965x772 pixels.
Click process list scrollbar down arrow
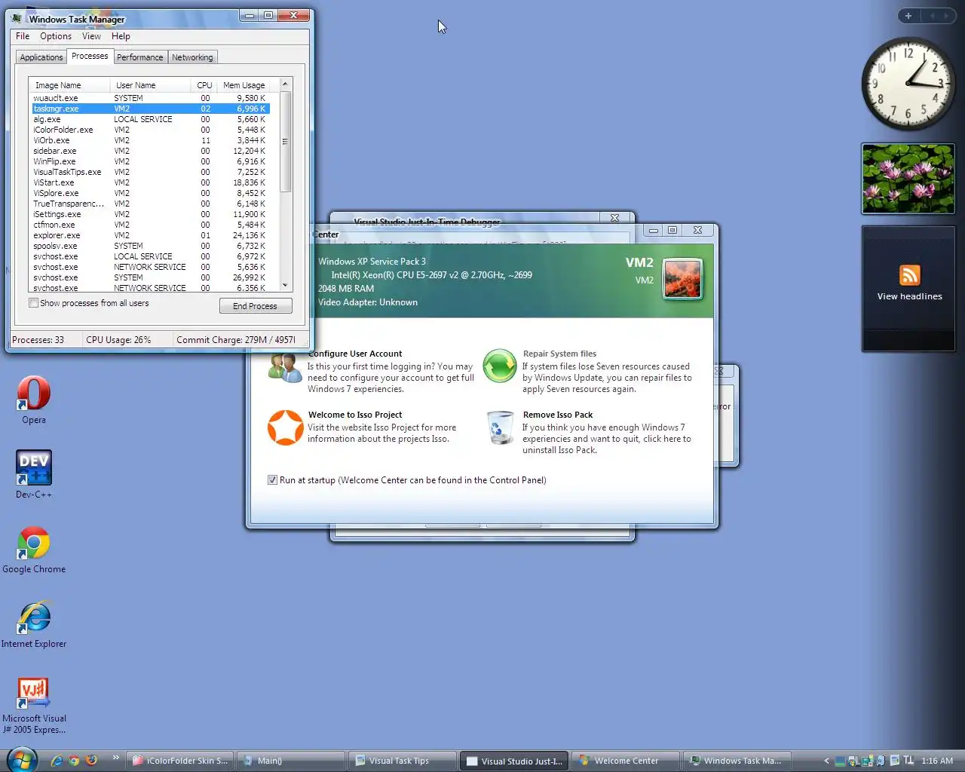tap(285, 286)
